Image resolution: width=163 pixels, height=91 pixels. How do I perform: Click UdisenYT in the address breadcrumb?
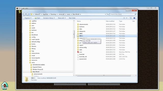37,14
